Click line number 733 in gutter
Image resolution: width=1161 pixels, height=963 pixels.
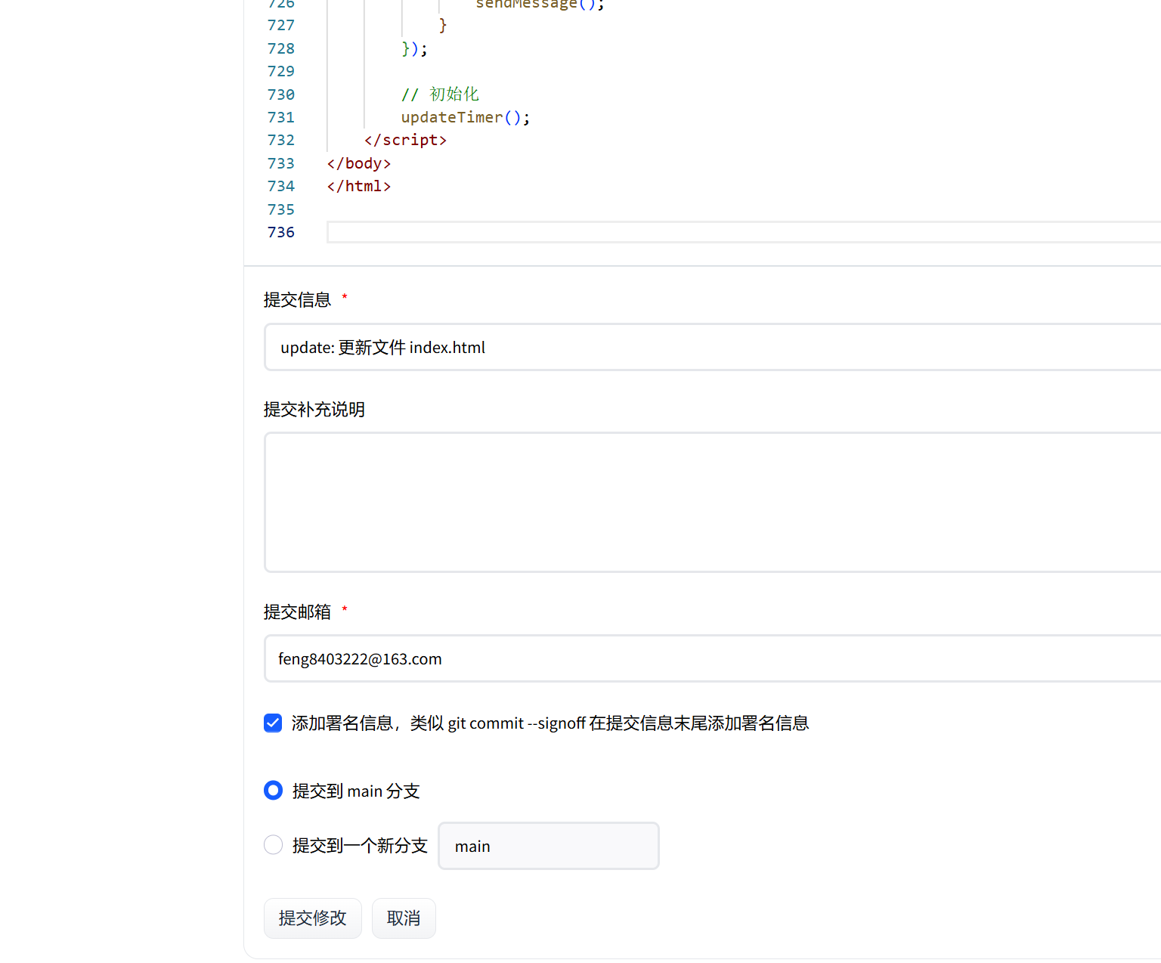281,163
